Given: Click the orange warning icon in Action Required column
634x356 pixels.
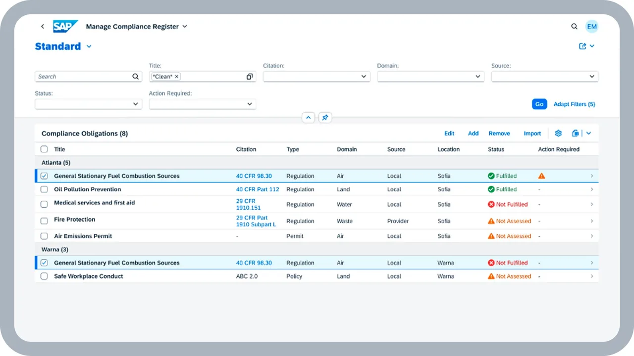Looking at the screenshot, I should click(541, 176).
